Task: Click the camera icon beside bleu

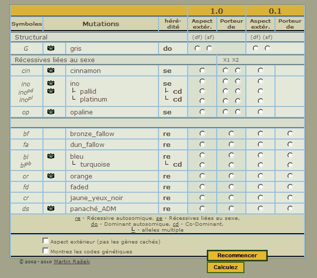Action: click(x=50, y=156)
